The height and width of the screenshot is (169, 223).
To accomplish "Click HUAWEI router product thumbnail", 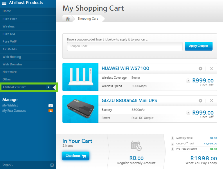I will tap(80, 77).
